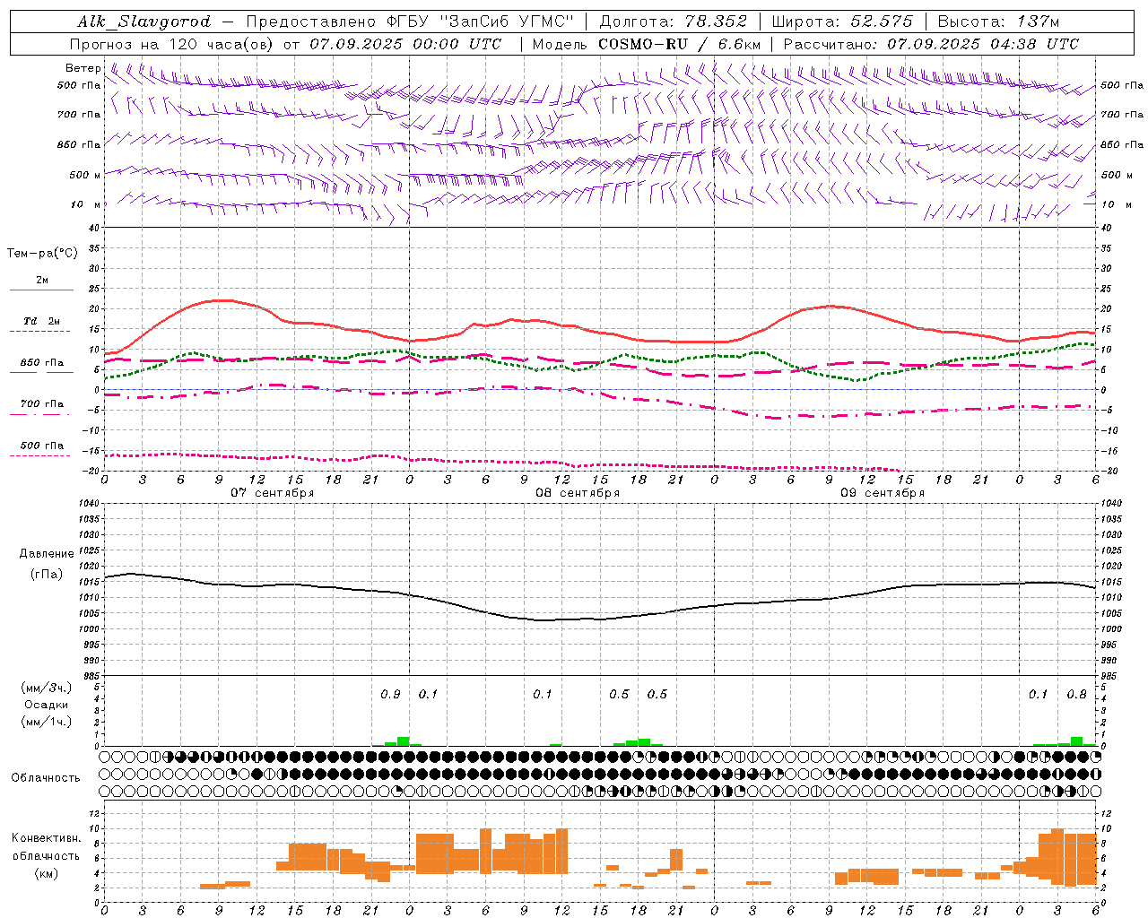Click the '0.9' precipitation amount value

click(390, 694)
